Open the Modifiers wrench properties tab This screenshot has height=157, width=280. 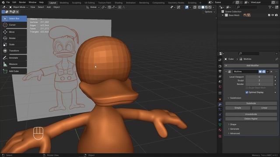[x=220, y=105]
